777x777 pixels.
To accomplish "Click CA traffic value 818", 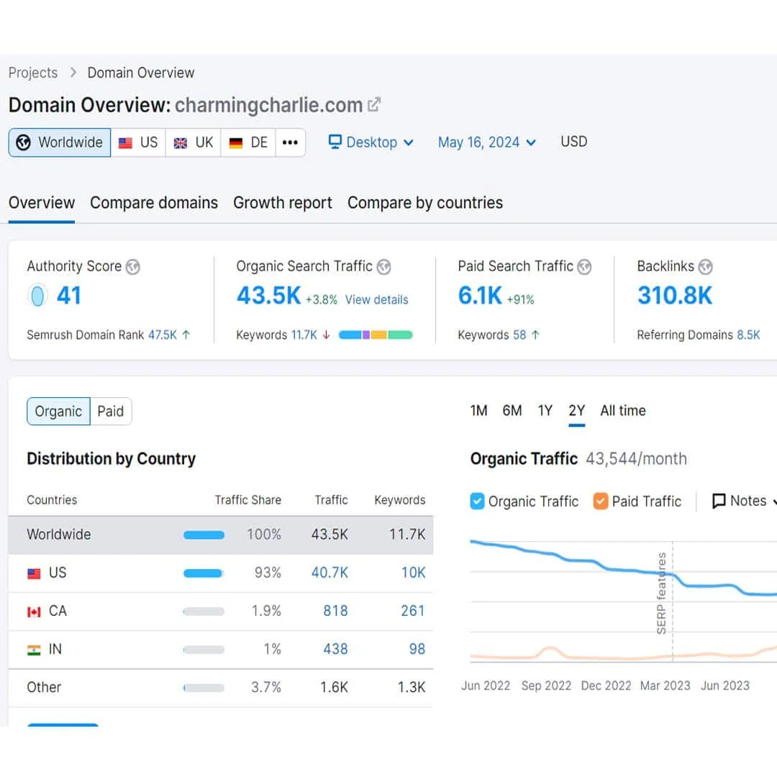I will point(335,611).
